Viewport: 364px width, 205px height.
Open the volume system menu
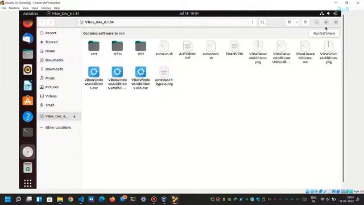[x=329, y=14]
